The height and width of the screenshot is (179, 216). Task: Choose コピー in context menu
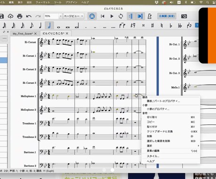coord(170,122)
